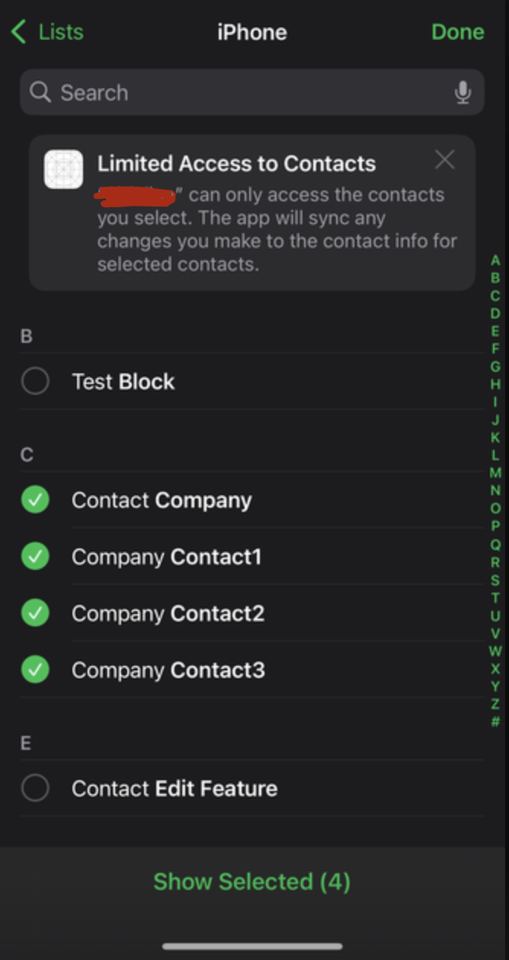Tap Done to confirm selection

[457, 32]
